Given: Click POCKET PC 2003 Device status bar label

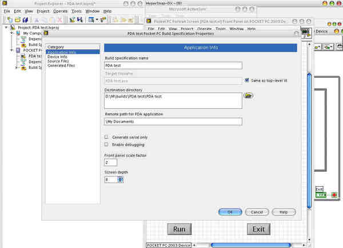Looking at the screenshot, I should [x=169, y=245].
